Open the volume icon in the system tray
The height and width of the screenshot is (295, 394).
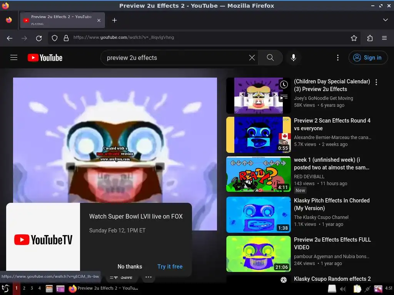click(x=343, y=289)
